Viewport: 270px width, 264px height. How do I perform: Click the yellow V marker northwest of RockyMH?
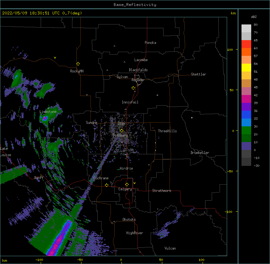[x=55, y=58]
